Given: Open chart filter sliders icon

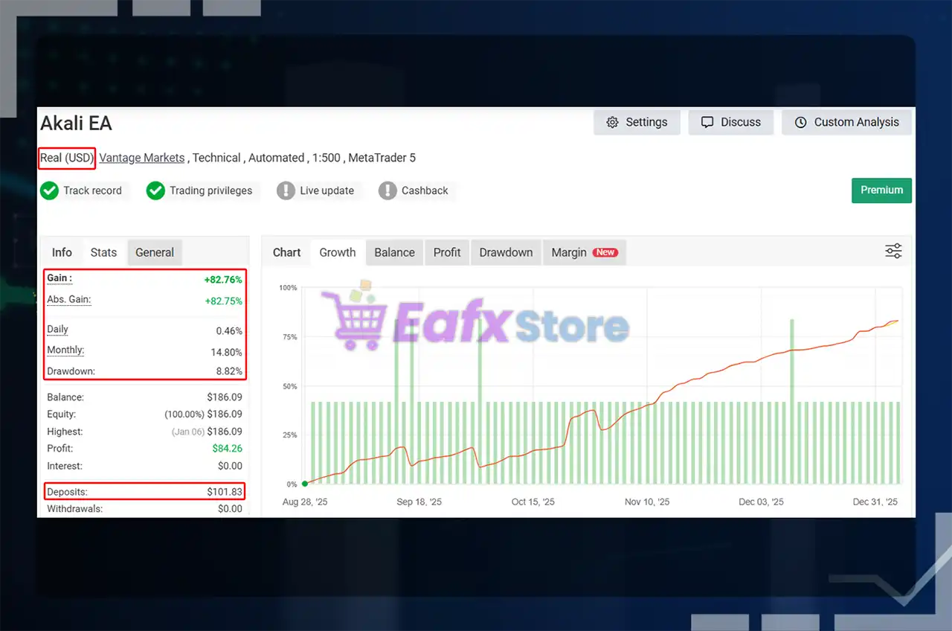Looking at the screenshot, I should [893, 252].
